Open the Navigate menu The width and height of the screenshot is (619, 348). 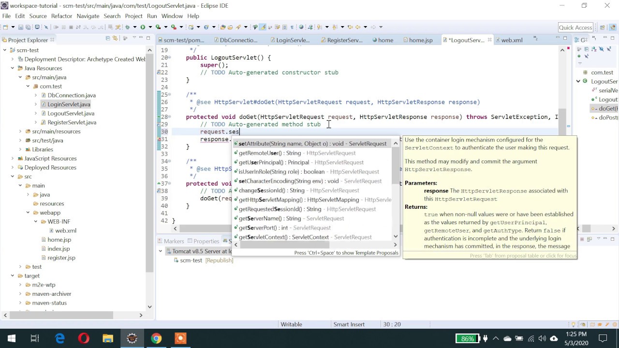(x=88, y=16)
